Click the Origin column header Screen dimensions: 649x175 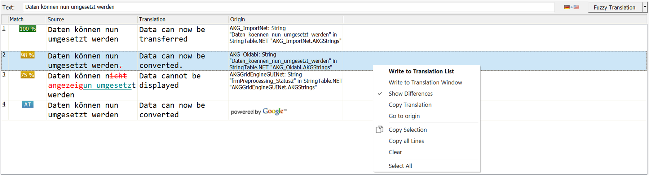237,19
